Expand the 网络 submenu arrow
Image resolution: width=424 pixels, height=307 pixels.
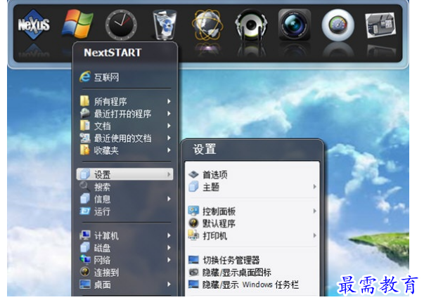coord(169,260)
